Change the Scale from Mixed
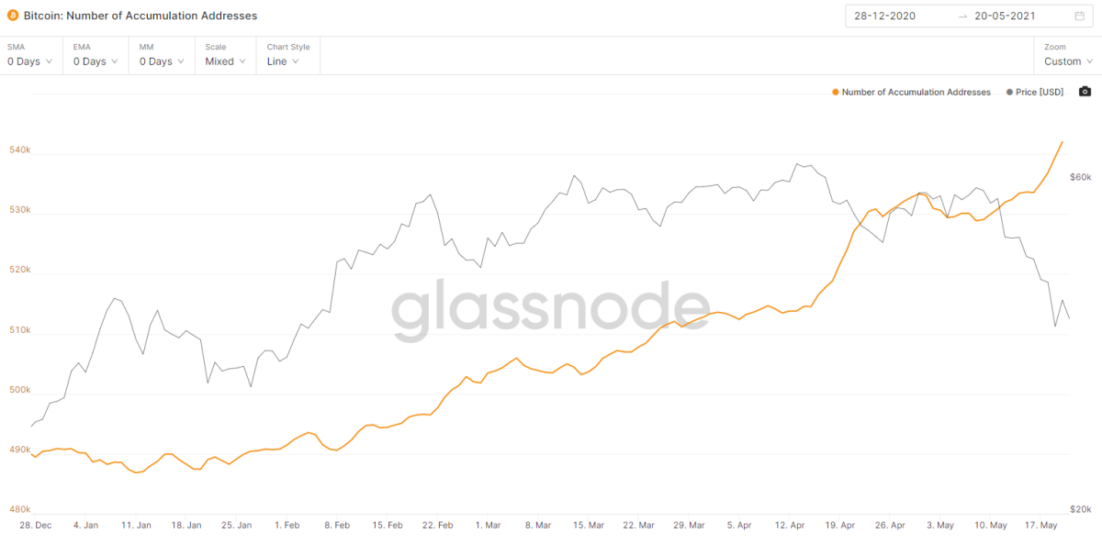 [x=226, y=61]
